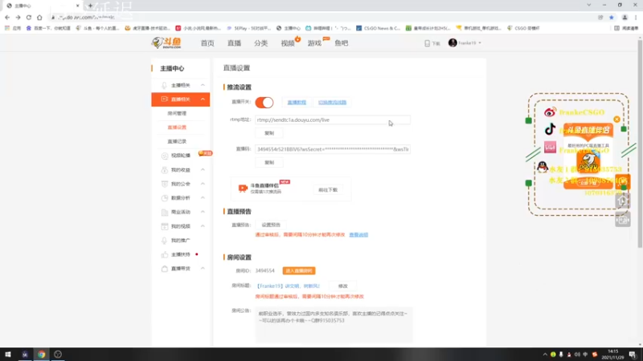Click 修改 next to the room title
Viewport: 643px width, 361px height.
343,286
